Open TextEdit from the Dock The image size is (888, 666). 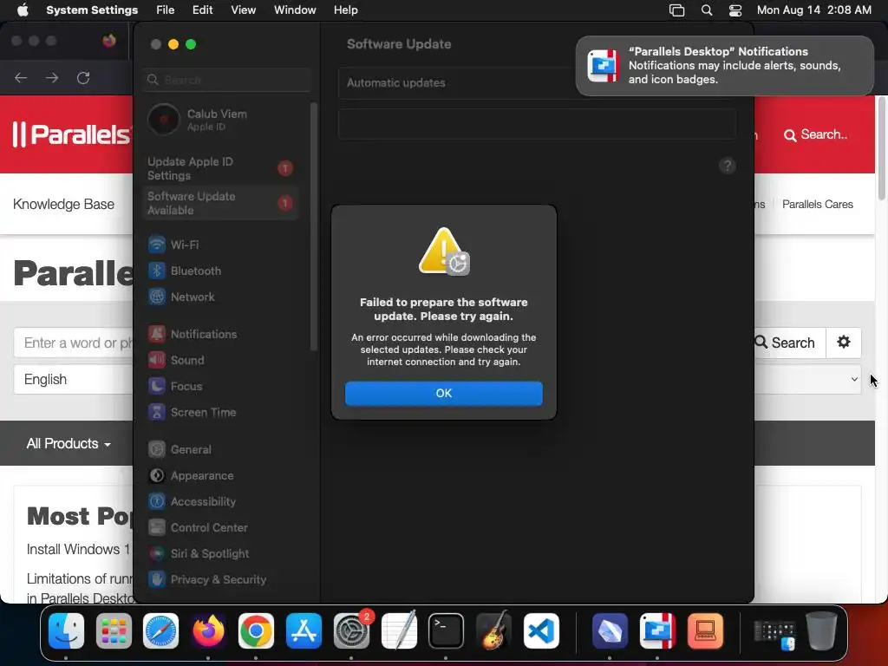399,631
